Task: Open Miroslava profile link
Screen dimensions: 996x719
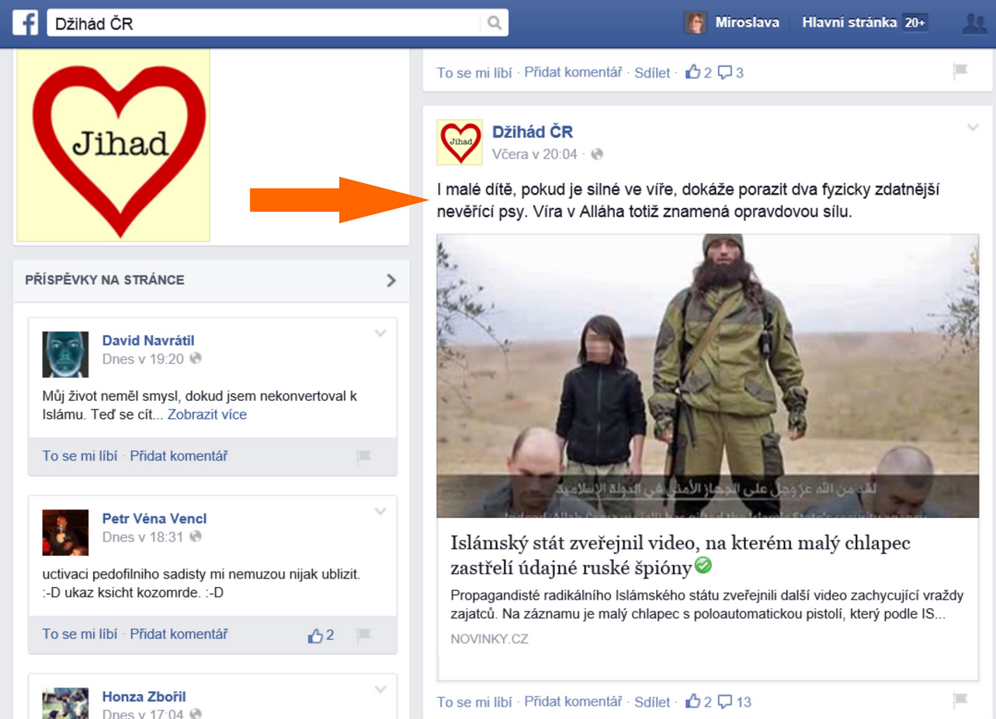Action: pyautogui.click(x=747, y=22)
